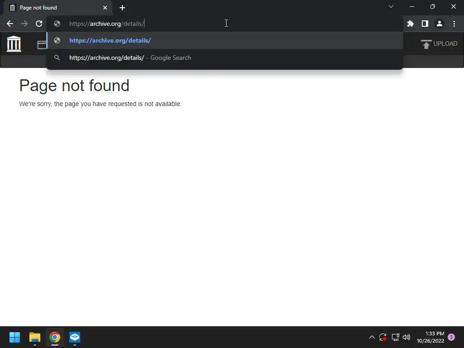Image resolution: width=464 pixels, height=348 pixels.
Task: Click the Chrome taskbar icon
Action: pyautogui.click(x=55, y=337)
